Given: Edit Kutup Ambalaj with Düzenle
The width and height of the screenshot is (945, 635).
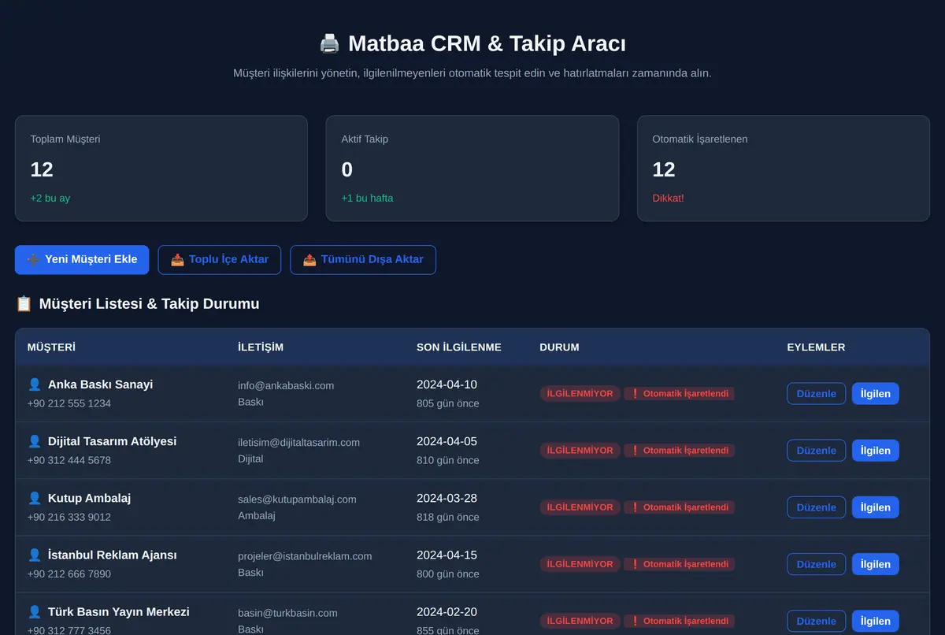Looking at the screenshot, I should (817, 507).
